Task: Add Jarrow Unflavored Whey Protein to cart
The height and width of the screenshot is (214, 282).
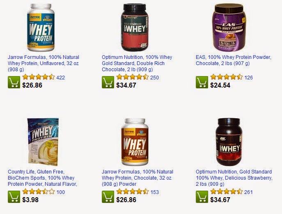Action: 14,82
